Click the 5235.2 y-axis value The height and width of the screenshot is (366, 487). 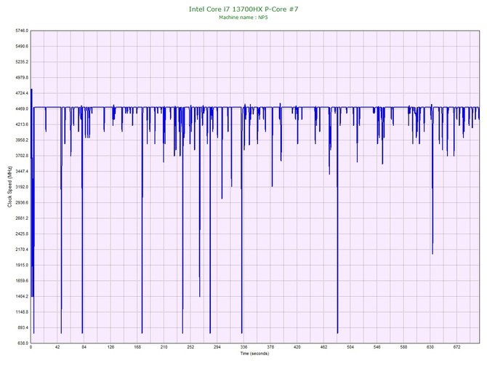[22, 62]
